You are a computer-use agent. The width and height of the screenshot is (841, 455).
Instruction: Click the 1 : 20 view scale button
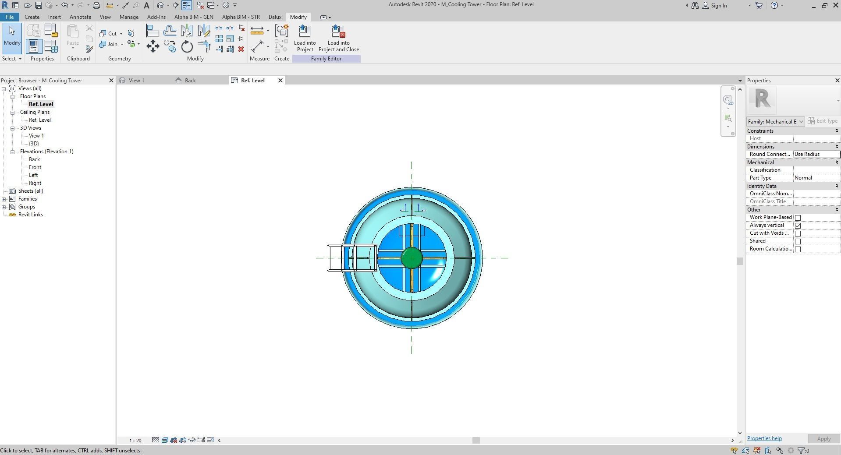pos(135,441)
